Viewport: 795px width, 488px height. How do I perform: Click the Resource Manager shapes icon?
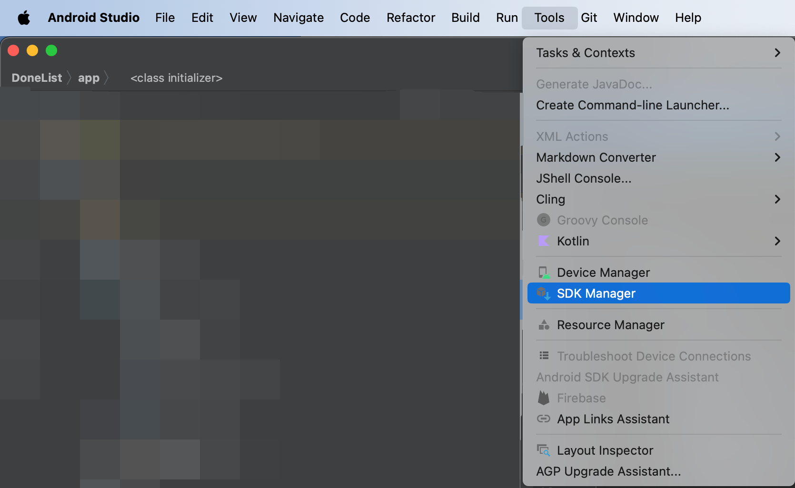point(544,325)
